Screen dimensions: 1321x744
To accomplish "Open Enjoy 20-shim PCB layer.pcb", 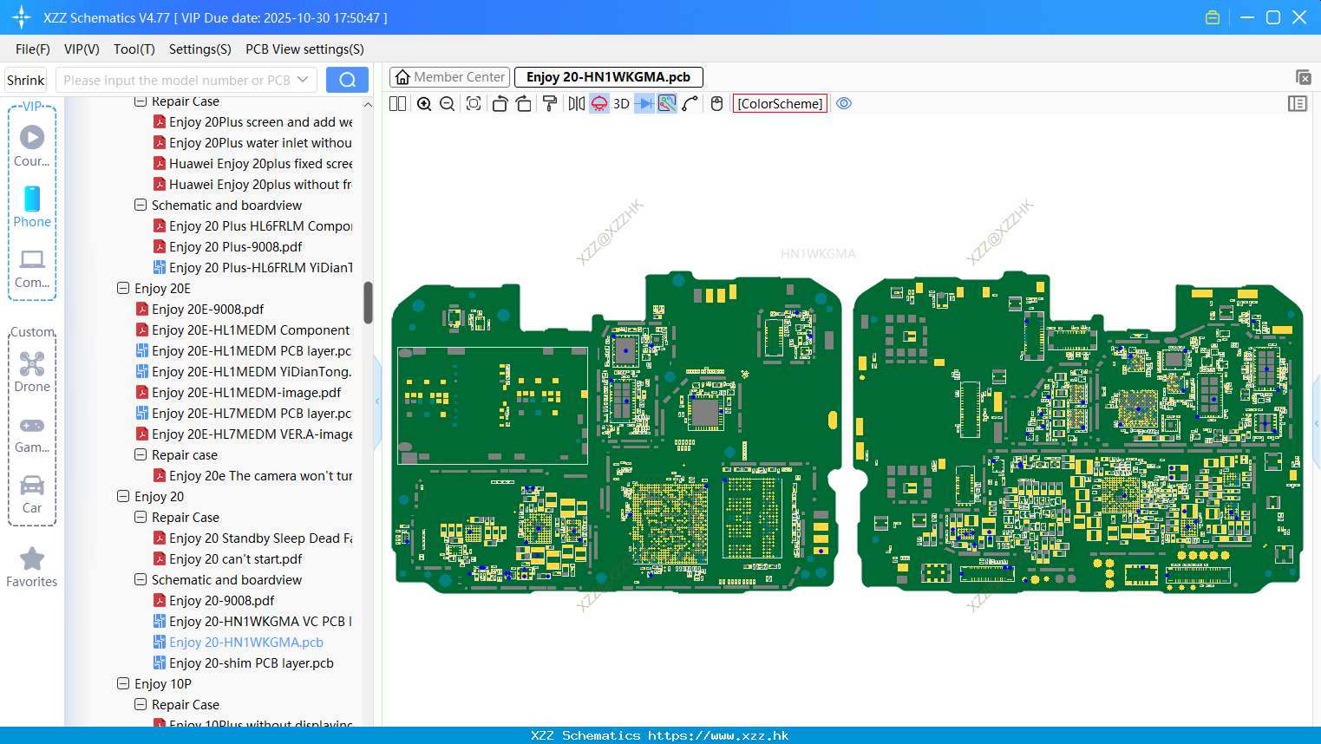I will point(252,663).
